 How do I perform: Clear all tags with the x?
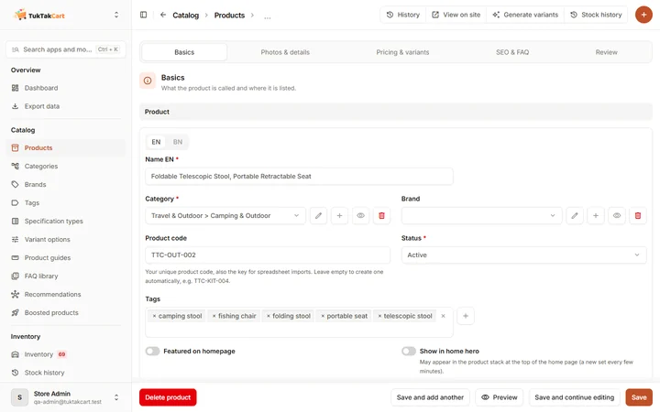click(443, 316)
